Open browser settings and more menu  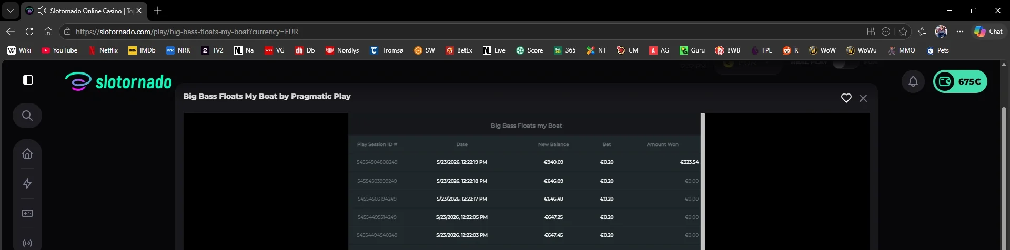point(960,32)
